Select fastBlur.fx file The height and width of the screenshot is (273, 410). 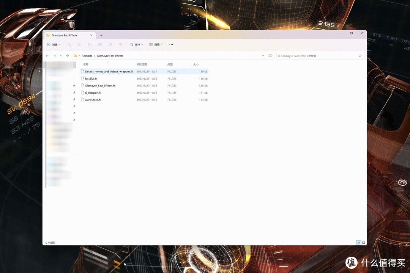tap(144, 78)
